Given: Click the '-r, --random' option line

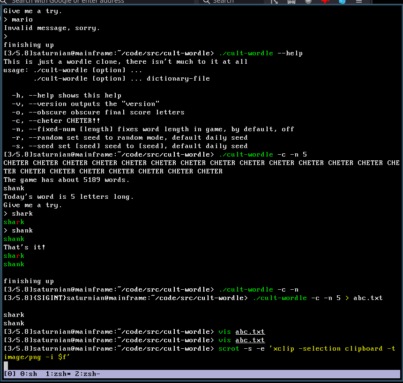Looking at the screenshot, I should pos(129,138).
